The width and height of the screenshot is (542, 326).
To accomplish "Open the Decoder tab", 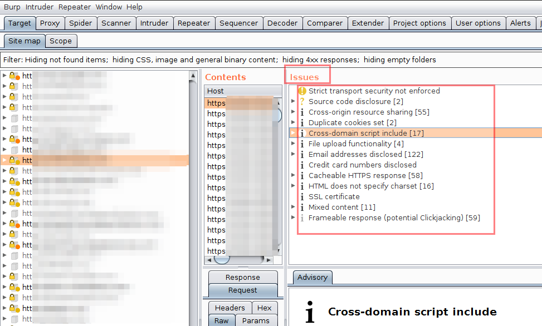I will pyautogui.click(x=282, y=23).
